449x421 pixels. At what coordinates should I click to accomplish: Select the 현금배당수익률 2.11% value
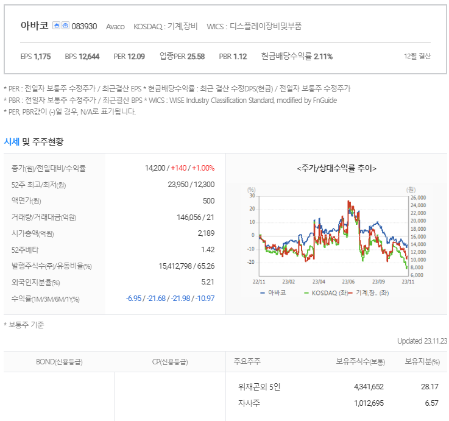pyautogui.click(x=323, y=57)
